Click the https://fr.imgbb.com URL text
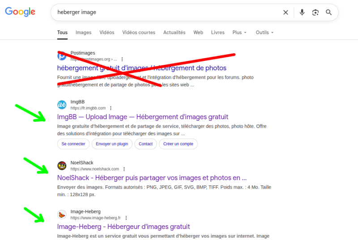Viewport: 358px width, 240px height. [88, 108]
